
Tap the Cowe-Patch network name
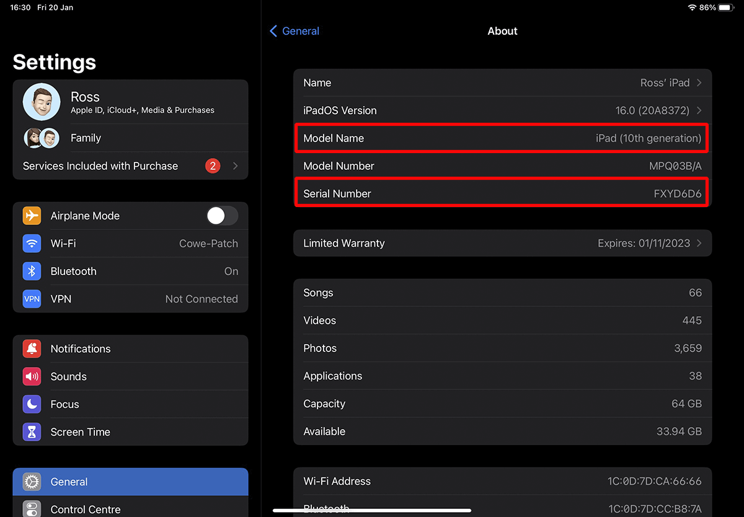coord(208,244)
